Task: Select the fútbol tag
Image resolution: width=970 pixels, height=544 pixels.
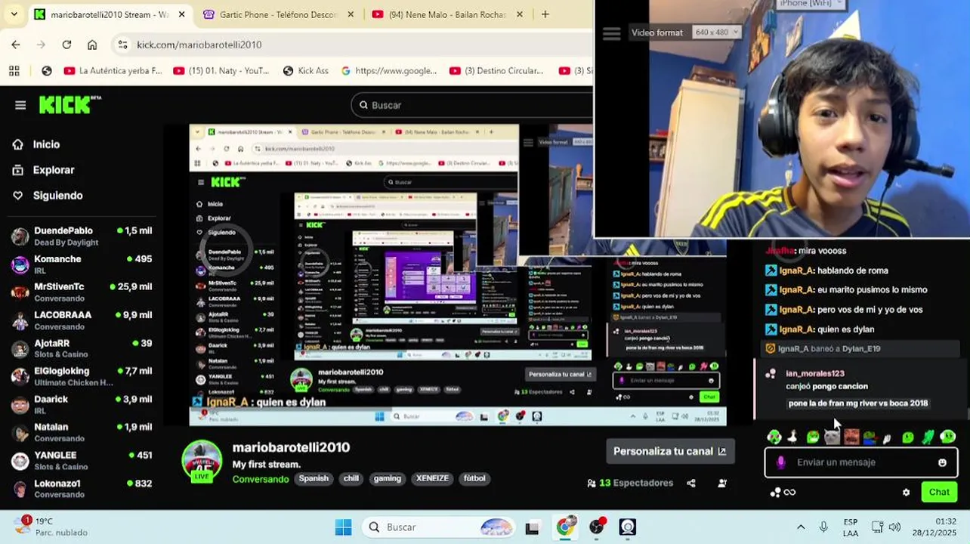Action: click(474, 478)
